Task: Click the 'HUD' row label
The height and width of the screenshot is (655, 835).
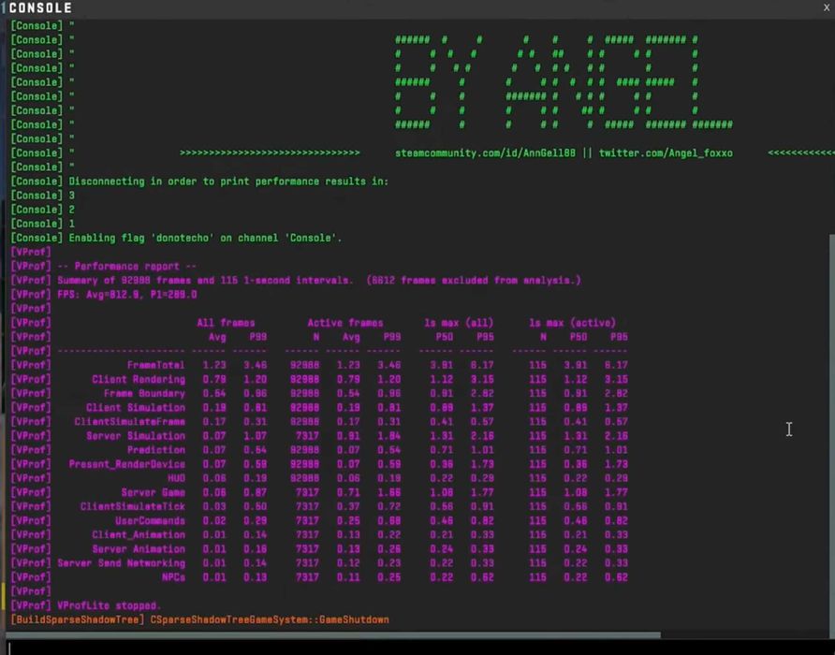Action: (x=176, y=478)
